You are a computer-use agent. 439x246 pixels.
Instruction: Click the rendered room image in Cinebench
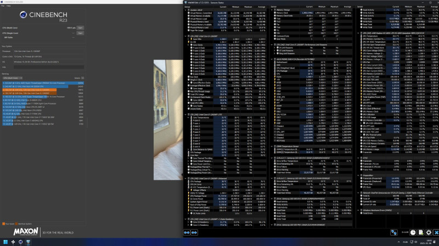(168, 120)
